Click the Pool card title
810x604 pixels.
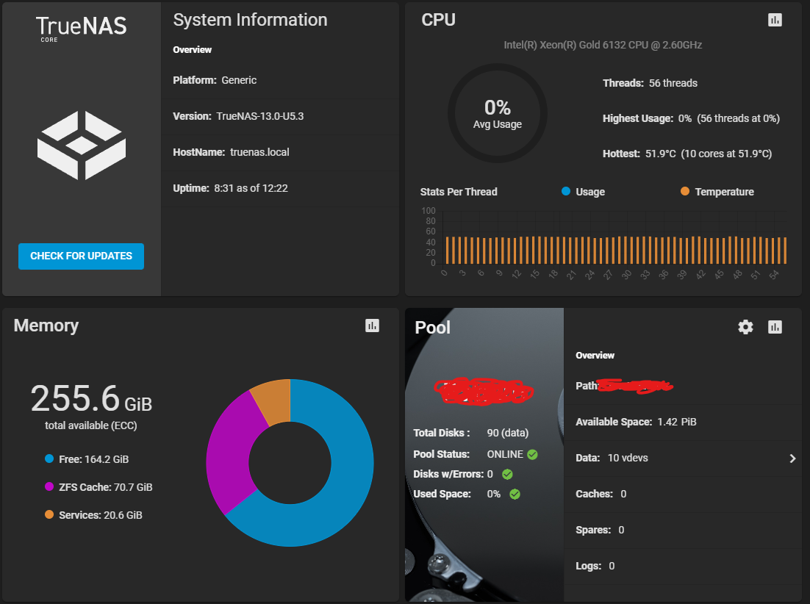click(432, 327)
